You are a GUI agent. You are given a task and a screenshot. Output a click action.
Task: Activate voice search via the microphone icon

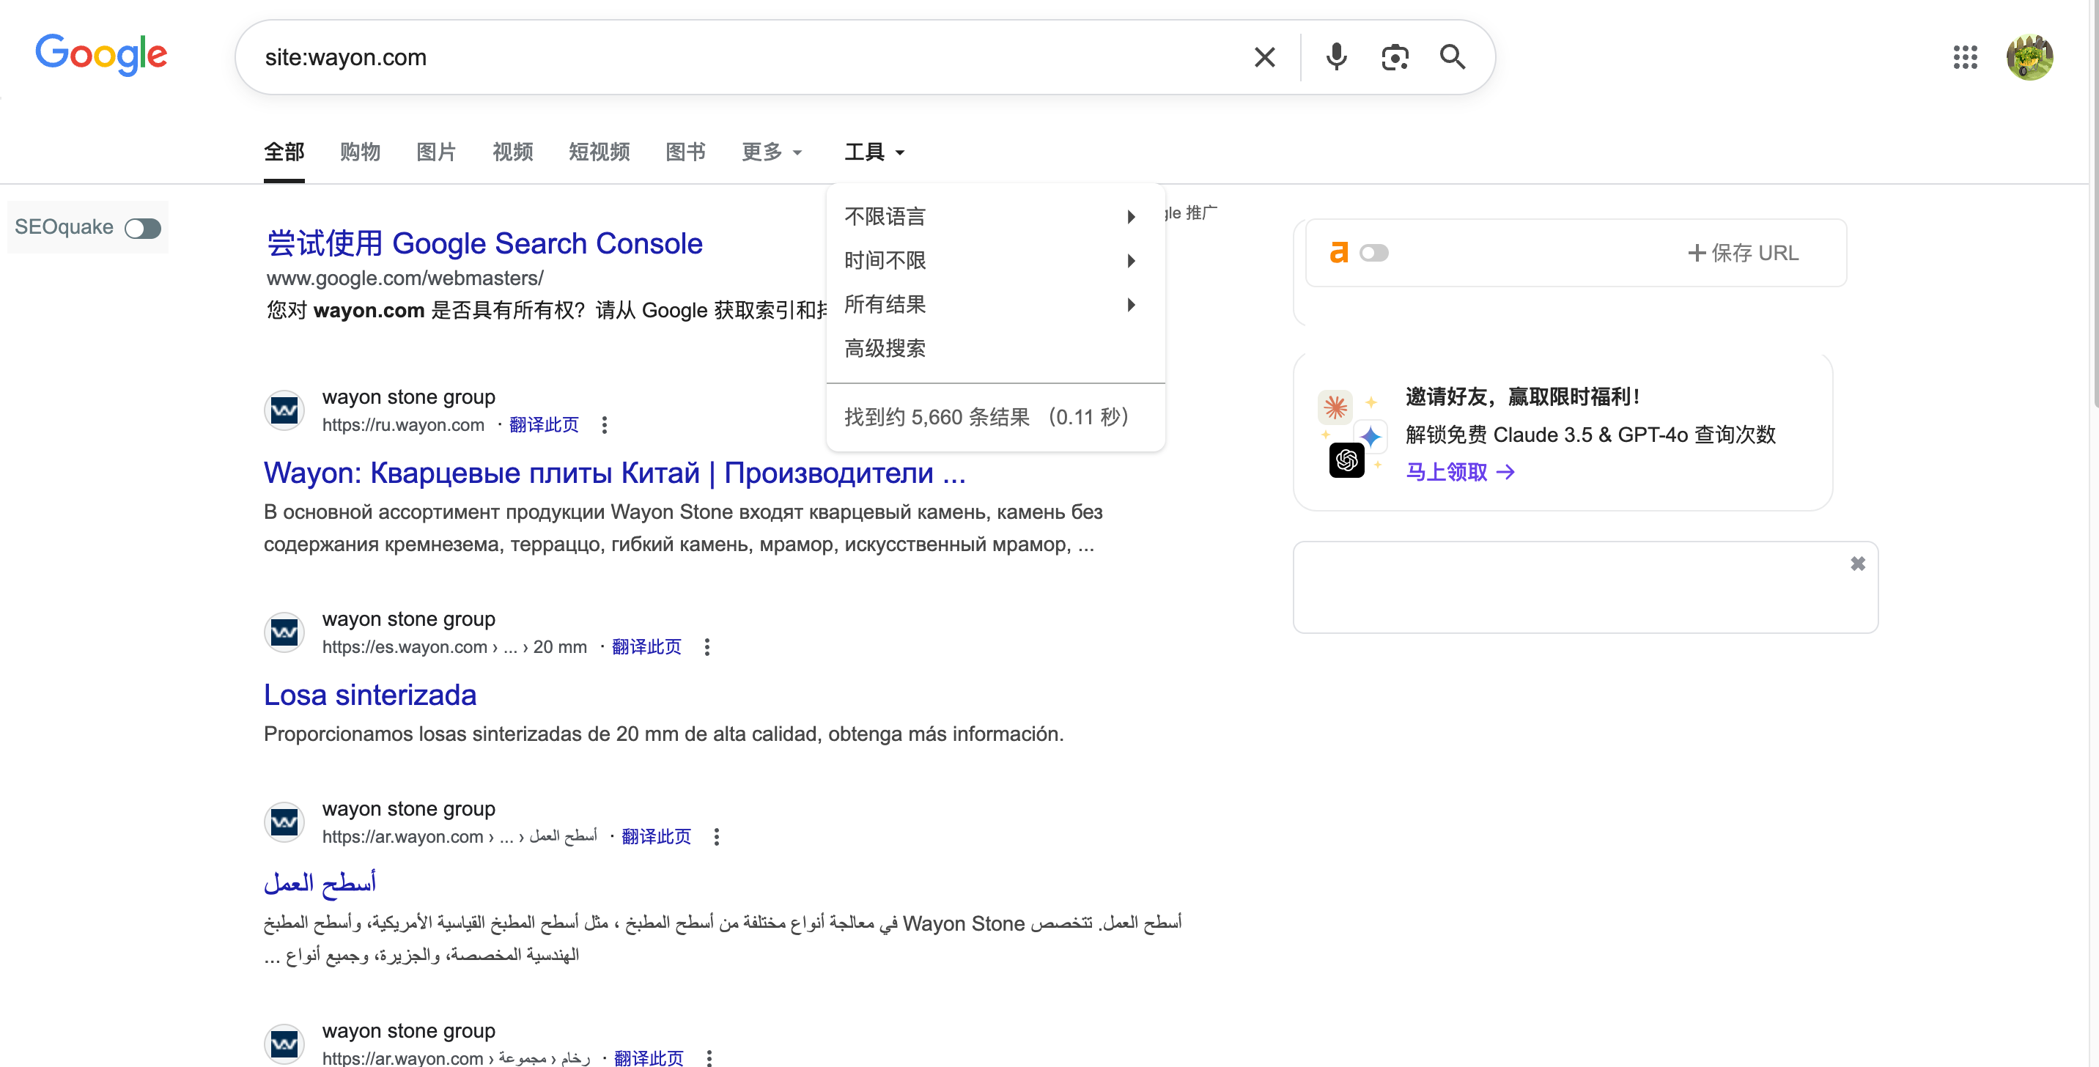point(1335,57)
